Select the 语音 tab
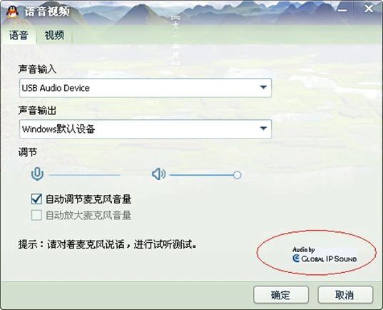383x310 pixels. [x=19, y=35]
